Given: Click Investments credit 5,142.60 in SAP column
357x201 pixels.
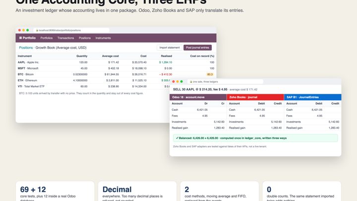Looking at the screenshot, I should coord(334,122).
